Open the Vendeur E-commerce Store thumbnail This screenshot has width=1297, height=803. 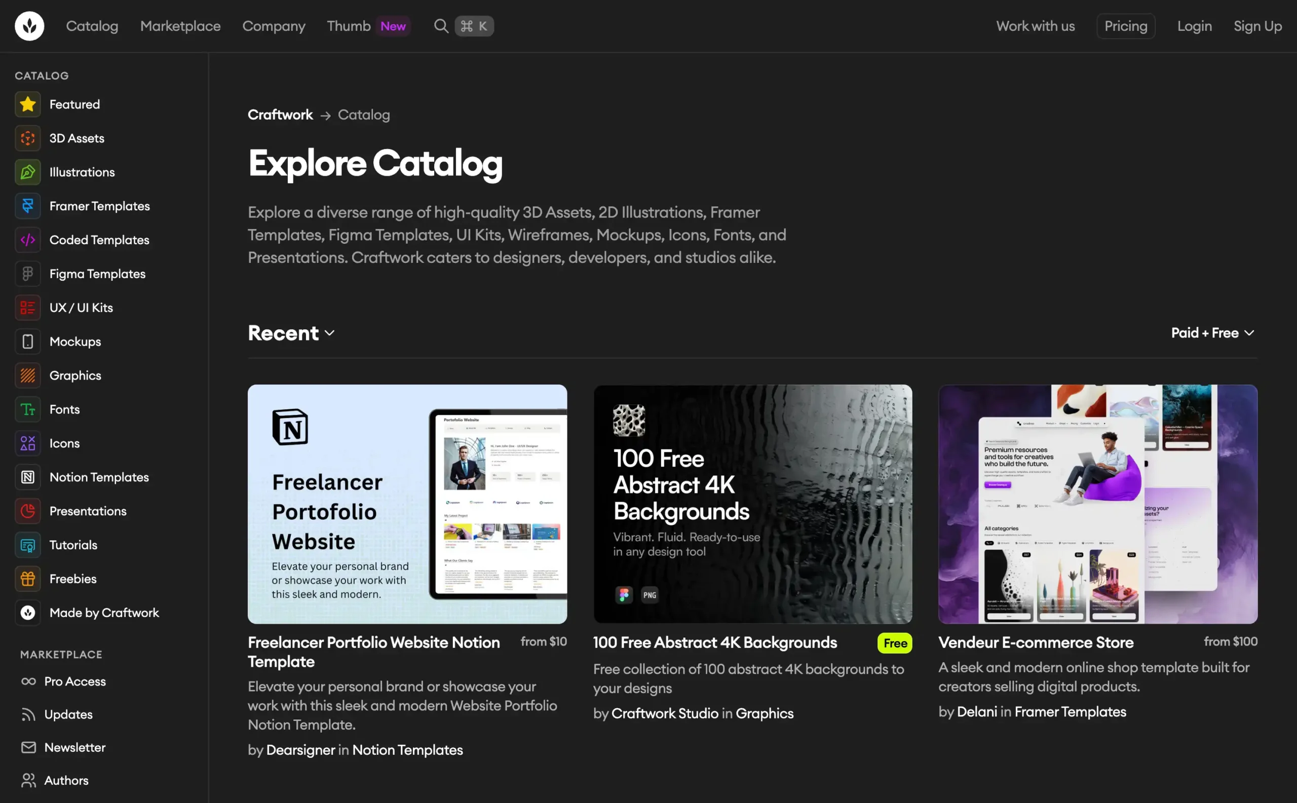tap(1098, 504)
